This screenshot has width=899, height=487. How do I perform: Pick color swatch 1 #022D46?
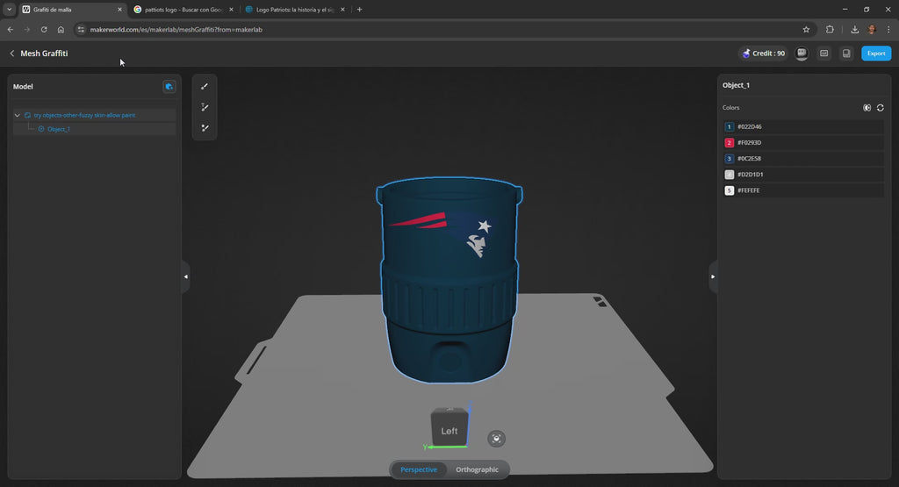730,126
